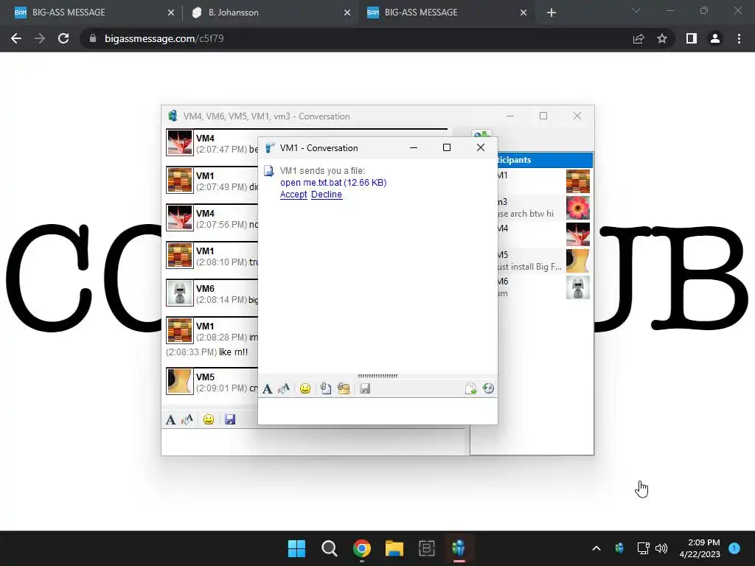The height and width of the screenshot is (566, 755).
Task: Save the group conversation with floppy icon
Action: click(230, 419)
